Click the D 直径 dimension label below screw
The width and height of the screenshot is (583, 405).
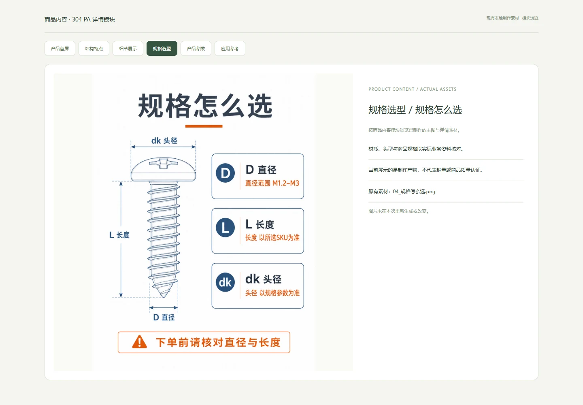(x=164, y=318)
